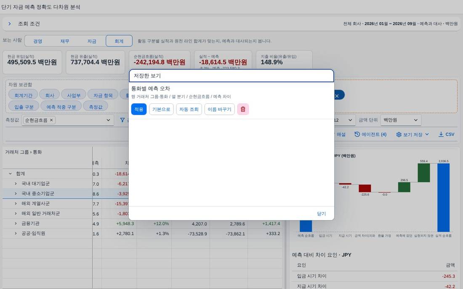This screenshot has height=289, width=463.
Task: Pick the 예측 적중 구분 dimension chip
Action: (x=61, y=107)
